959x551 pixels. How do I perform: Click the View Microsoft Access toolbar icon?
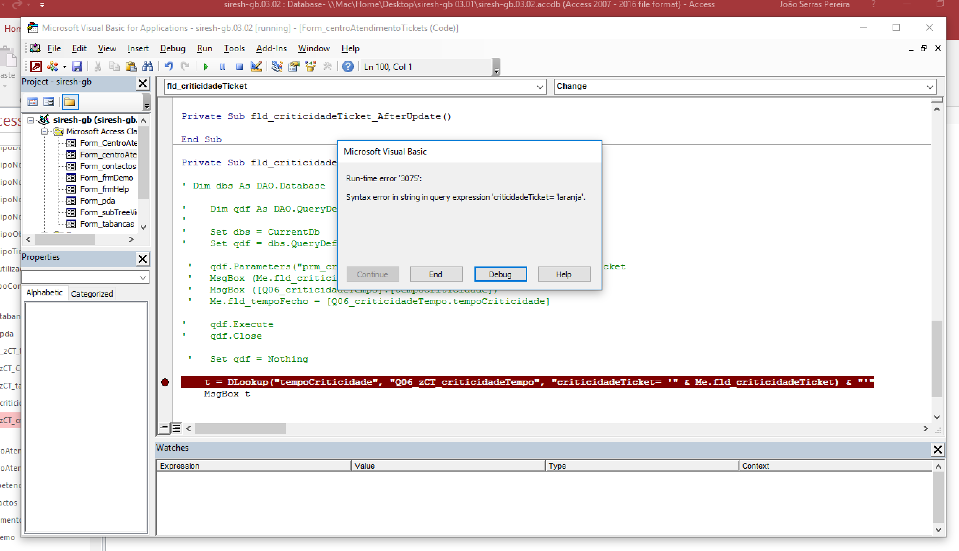tap(36, 66)
